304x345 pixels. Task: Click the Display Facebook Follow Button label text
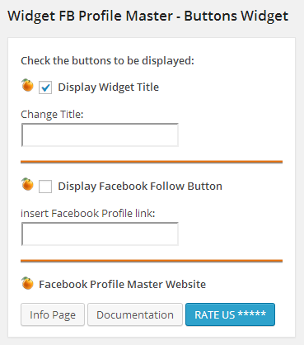(140, 187)
